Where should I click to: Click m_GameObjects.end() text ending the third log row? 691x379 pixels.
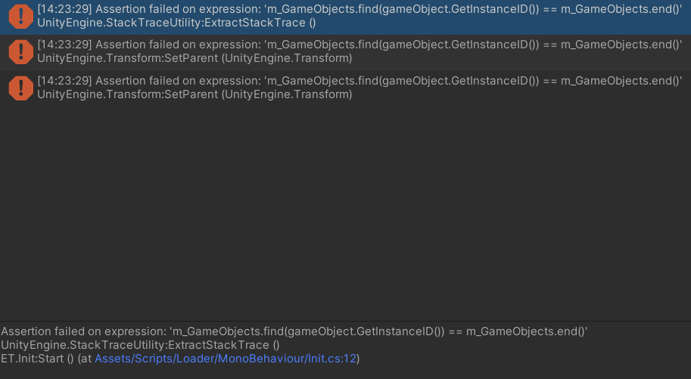tap(620, 81)
